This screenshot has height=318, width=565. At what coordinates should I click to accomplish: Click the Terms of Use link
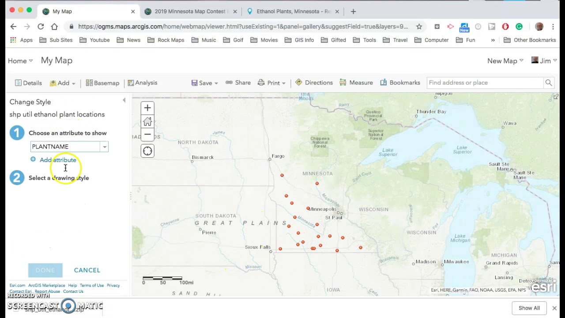[x=92, y=285]
